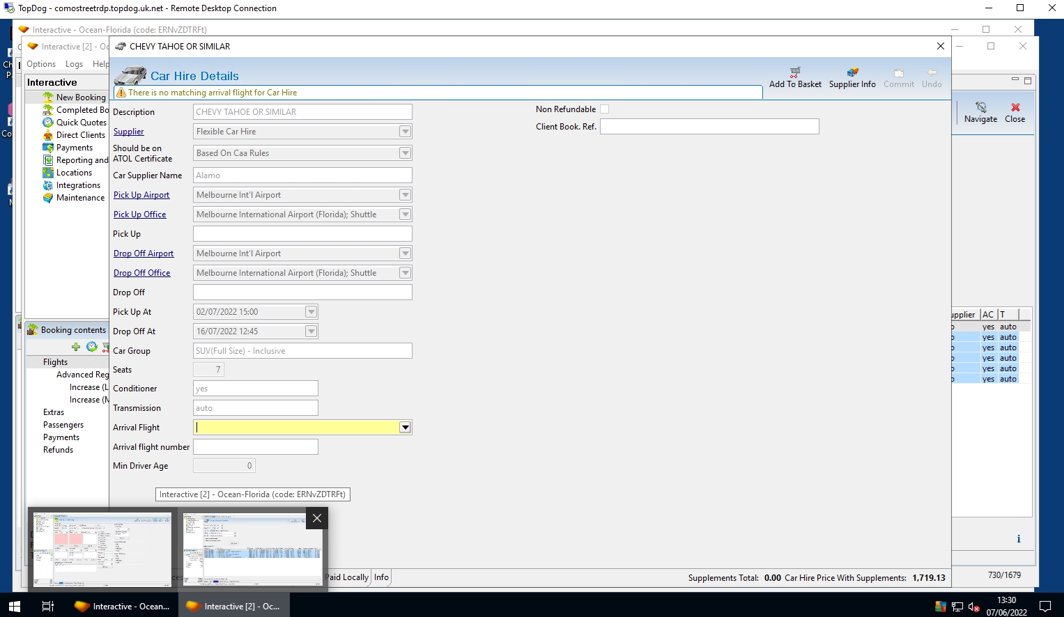Click the blue info icon in background panel

[1019, 539]
